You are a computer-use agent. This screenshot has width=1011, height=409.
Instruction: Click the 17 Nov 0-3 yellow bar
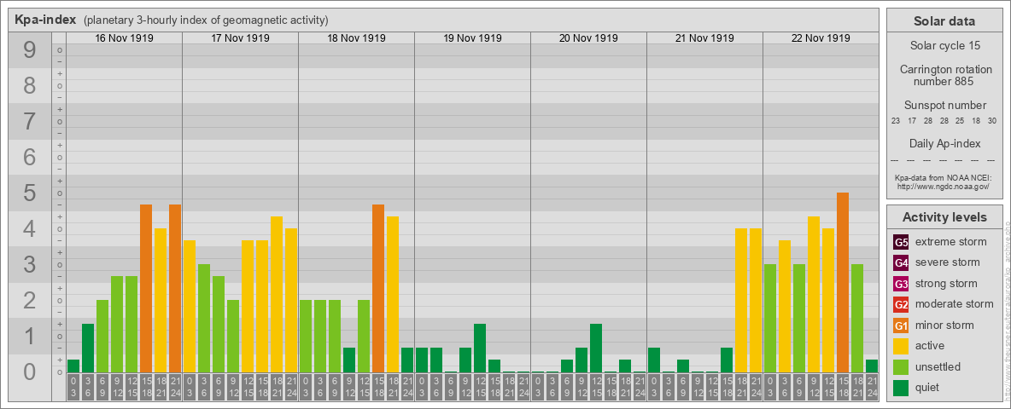(x=190, y=306)
